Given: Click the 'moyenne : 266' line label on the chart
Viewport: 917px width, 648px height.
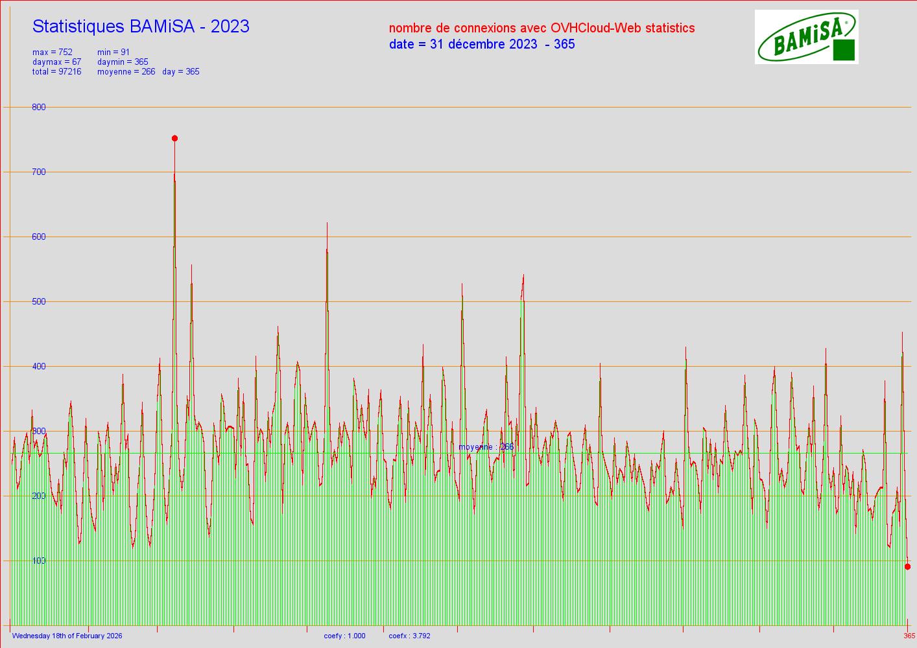Looking at the screenshot, I should click(486, 447).
